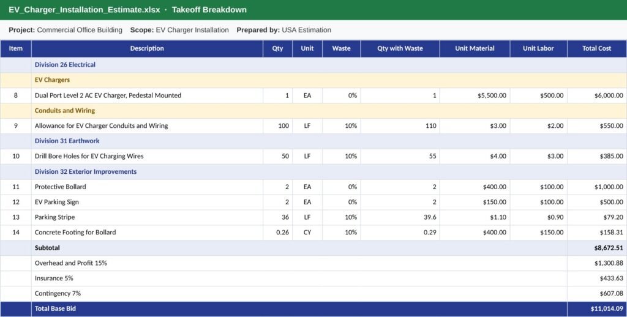
Task: Click the Insurance 5% row label
Action: (x=54, y=278)
